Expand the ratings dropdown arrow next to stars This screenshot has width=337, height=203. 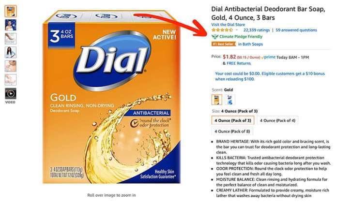(237, 30)
